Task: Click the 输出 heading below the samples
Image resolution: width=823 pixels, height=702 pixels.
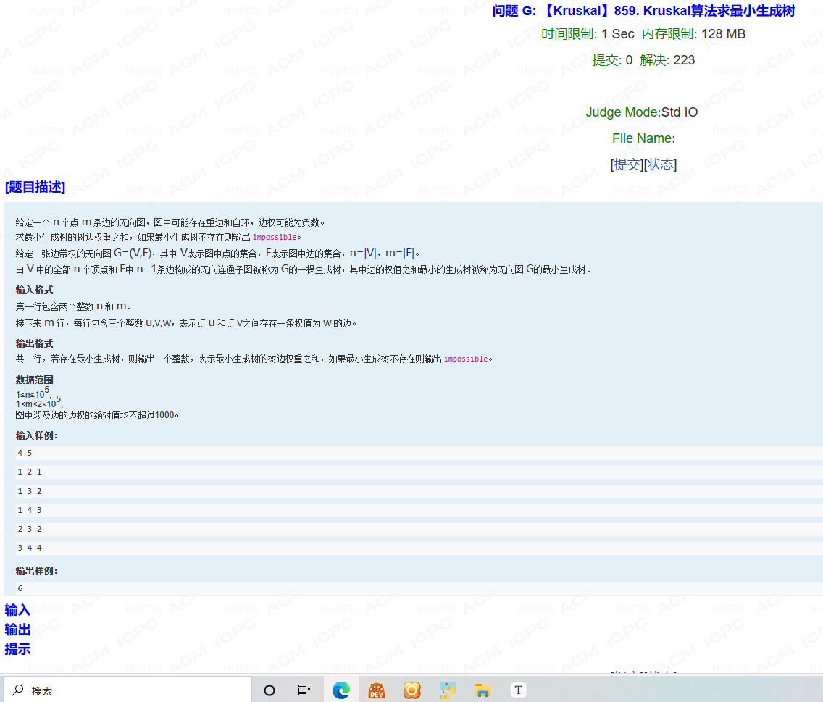Action: point(17,629)
